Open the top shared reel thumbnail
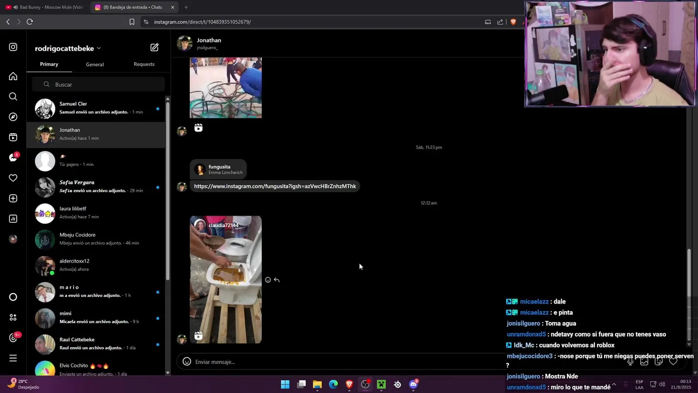Screen dimensions: 698x393 pos(226,87)
